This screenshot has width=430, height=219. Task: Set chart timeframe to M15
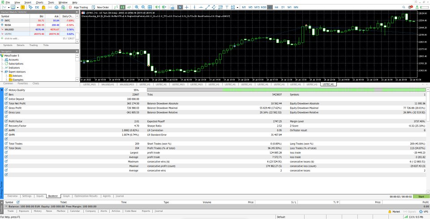(257, 8)
